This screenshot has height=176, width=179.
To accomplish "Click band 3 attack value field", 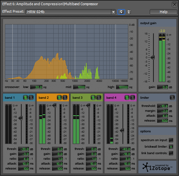I will click(x=91, y=164).
